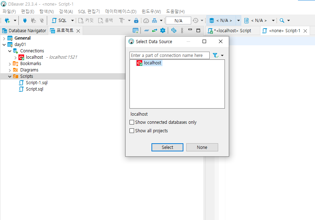Click the blue padlock icon
This screenshot has width=315, height=220.
coord(136,21)
